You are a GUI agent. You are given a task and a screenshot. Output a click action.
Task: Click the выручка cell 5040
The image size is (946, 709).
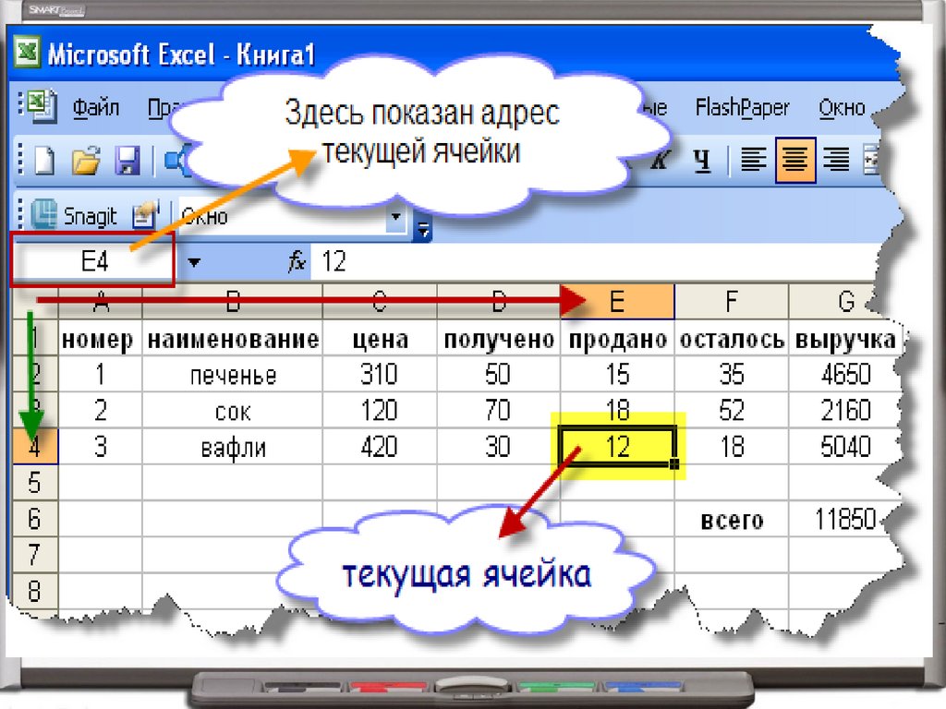(845, 447)
